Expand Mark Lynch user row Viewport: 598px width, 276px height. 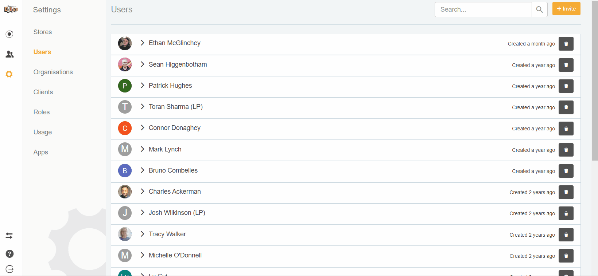coord(143,149)
